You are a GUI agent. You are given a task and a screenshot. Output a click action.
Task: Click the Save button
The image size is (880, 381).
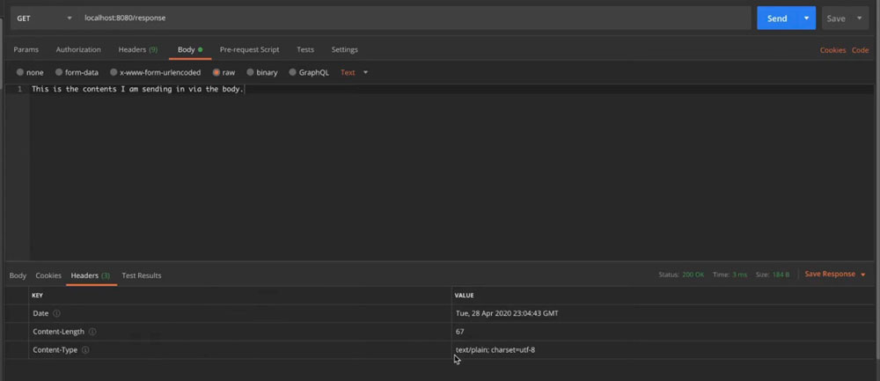point(836,18)
